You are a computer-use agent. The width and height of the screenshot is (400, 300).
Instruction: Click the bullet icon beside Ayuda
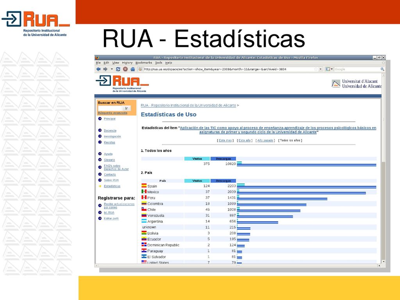(100, 154)
